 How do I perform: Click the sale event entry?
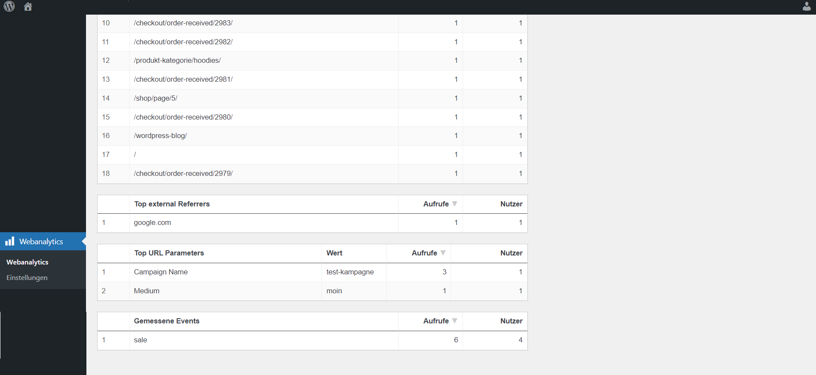(x=140, y=340)
